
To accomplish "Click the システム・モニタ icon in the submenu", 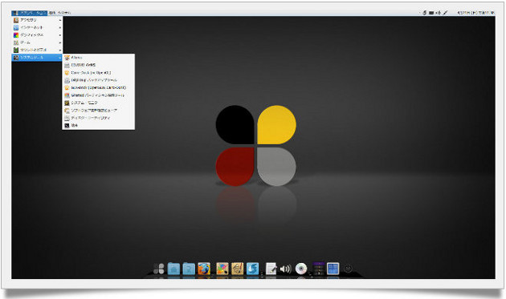I will 67,103.
